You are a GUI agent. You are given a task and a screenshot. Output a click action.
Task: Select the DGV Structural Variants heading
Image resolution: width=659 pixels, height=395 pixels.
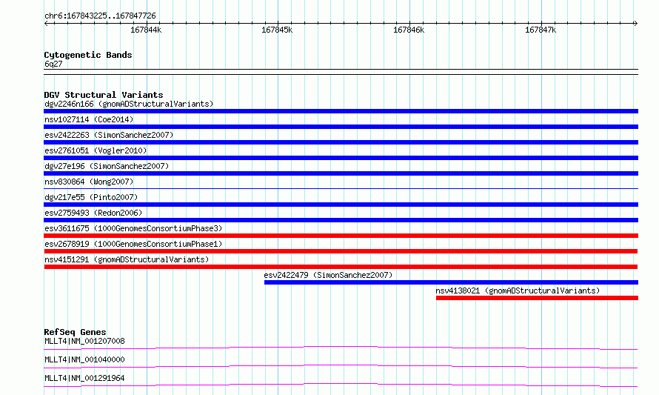104,95
